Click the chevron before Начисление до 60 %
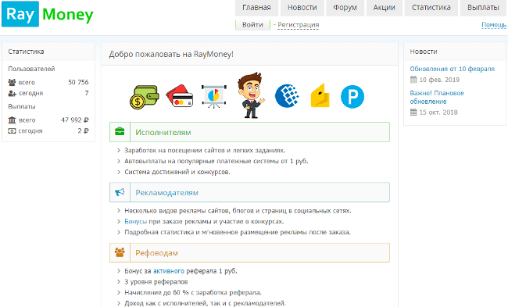508x307 pixels. 119,292
